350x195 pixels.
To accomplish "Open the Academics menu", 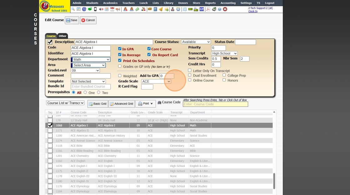I will pos(110,3).
